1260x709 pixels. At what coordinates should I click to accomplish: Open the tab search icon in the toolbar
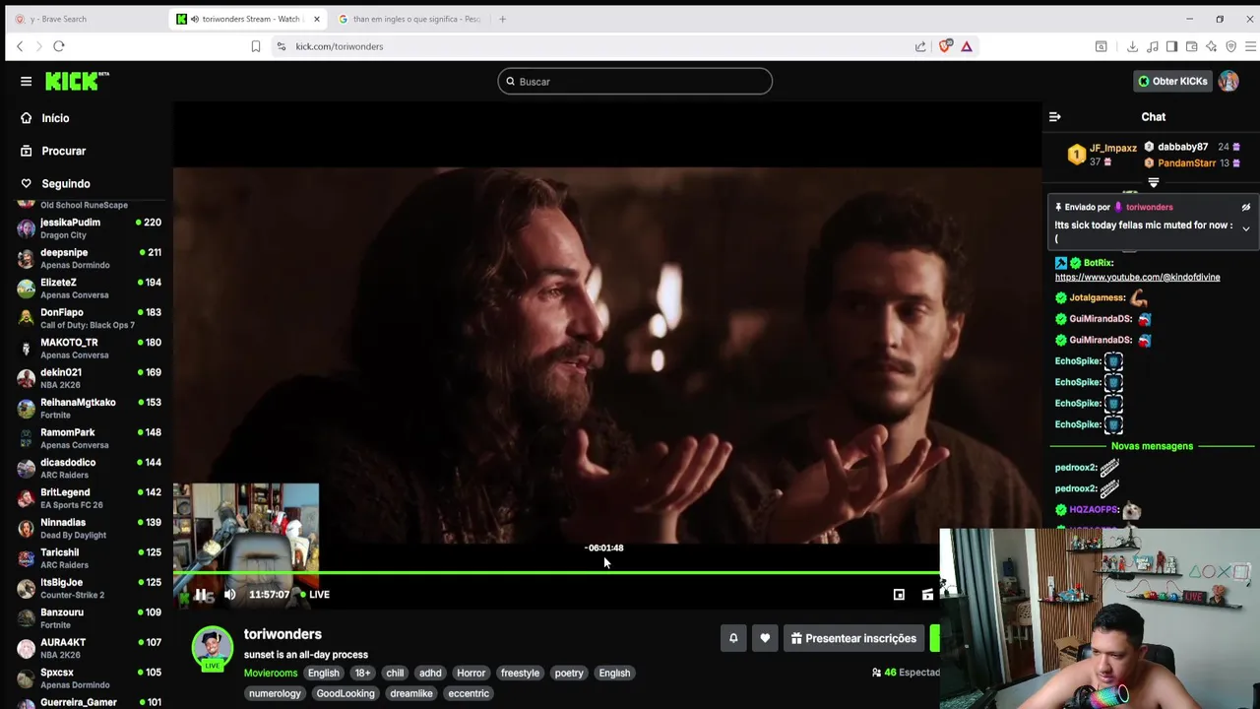point(1102,46)
